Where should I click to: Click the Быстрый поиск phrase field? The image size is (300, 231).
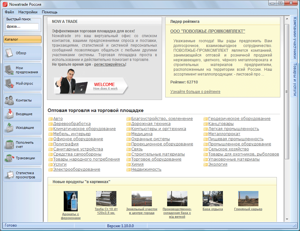point(22,26)
